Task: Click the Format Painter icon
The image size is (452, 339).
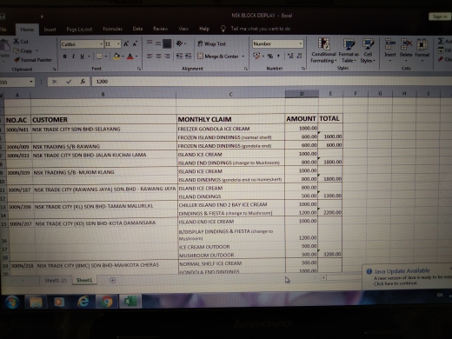Action: coord(17,60)
